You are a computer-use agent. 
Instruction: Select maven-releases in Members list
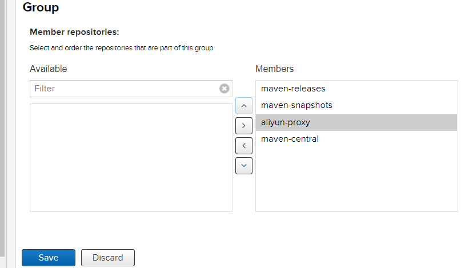coord(293,89)
